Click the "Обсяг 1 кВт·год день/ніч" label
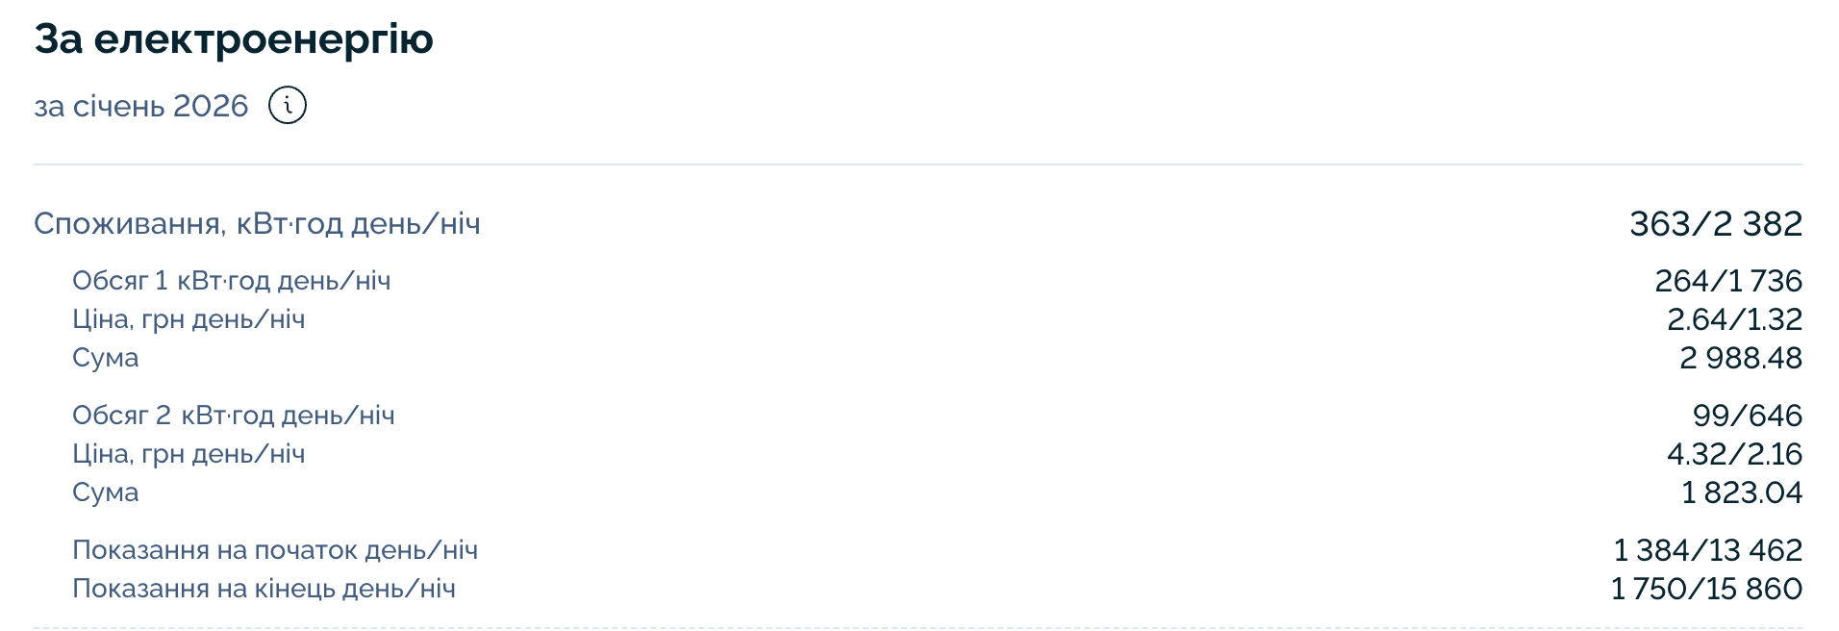The width and height of the screenshot is (1839, 631). coord(232,281)
